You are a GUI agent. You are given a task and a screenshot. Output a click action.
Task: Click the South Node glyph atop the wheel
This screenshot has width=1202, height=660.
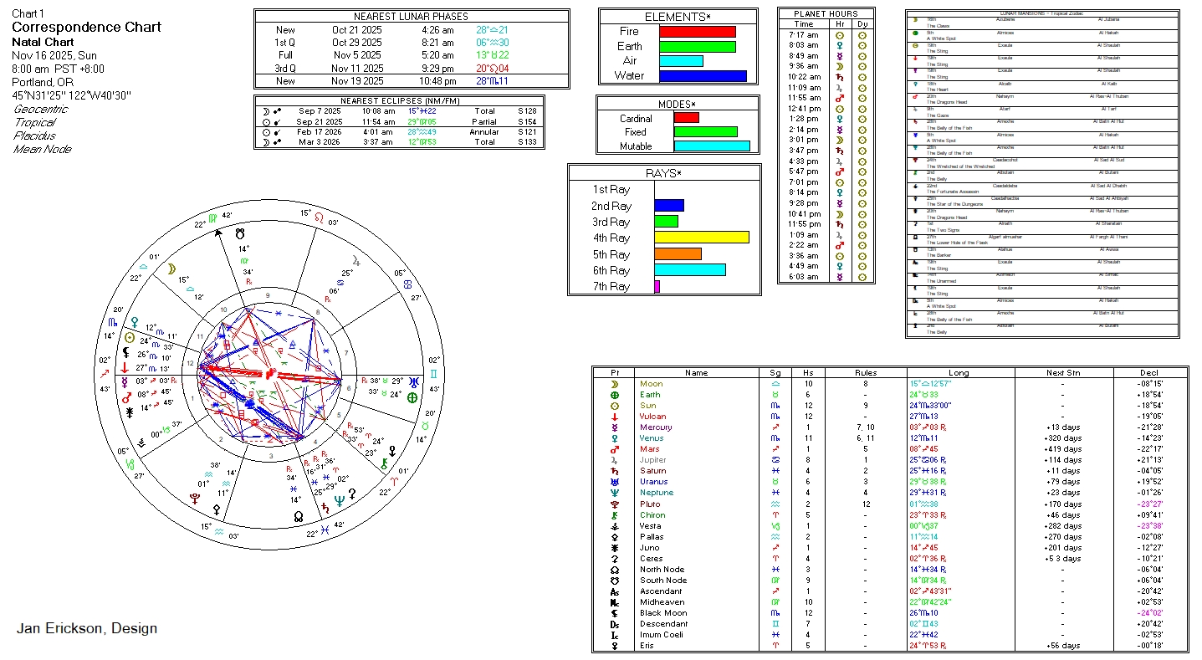tap(241, 233)
